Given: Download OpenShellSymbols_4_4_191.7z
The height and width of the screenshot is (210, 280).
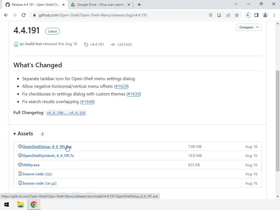Looking at the screenshot, I should tap(48, 156).
